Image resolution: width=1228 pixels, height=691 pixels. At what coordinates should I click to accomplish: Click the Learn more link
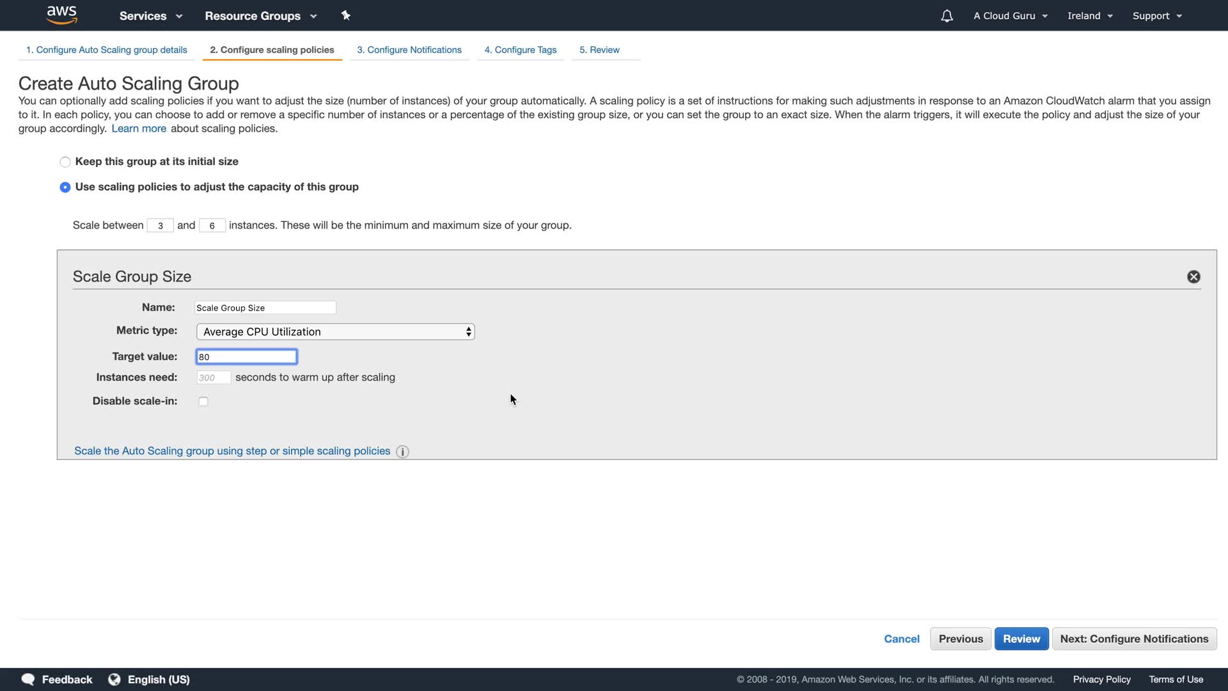pyautogui.click(x=139, y=129)
